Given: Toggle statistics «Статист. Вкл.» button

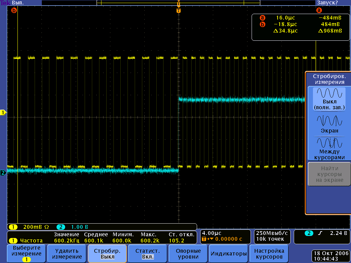Looking at the screenshot, I should pyautogui.click(x=148, y=254).
